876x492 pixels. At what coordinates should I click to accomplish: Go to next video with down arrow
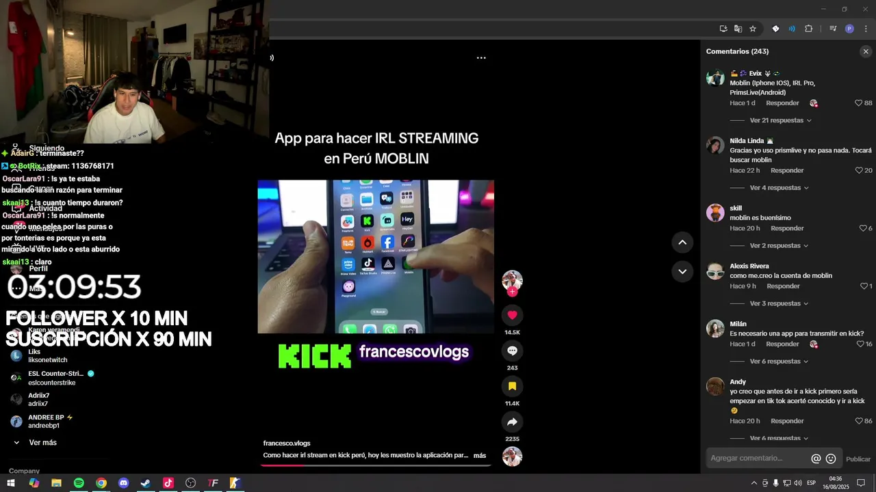click(682, 271)
